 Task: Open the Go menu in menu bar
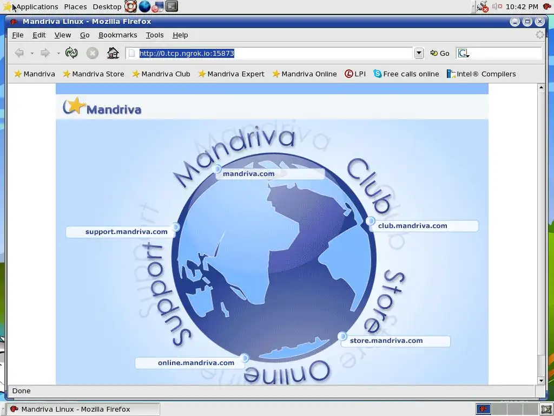click(85, 35)
